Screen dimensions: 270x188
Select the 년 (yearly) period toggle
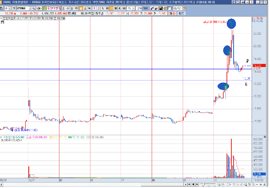tap(76, 8)
